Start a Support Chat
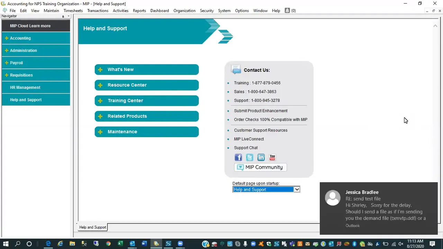 click(x=246, y=148)
